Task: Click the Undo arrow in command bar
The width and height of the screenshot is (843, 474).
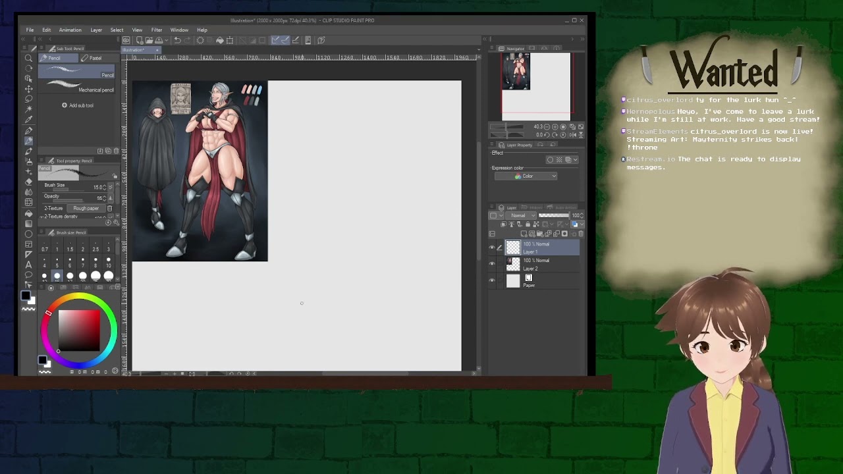Action: [x=177, y=40]
